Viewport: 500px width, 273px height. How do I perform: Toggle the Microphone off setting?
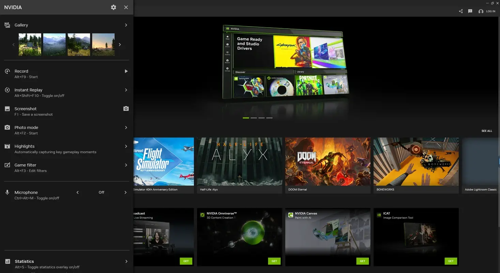tap(101, 192)
